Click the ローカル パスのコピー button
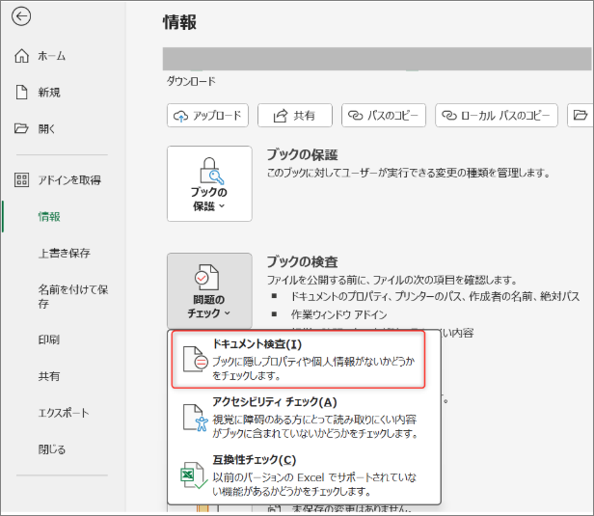 497,115
